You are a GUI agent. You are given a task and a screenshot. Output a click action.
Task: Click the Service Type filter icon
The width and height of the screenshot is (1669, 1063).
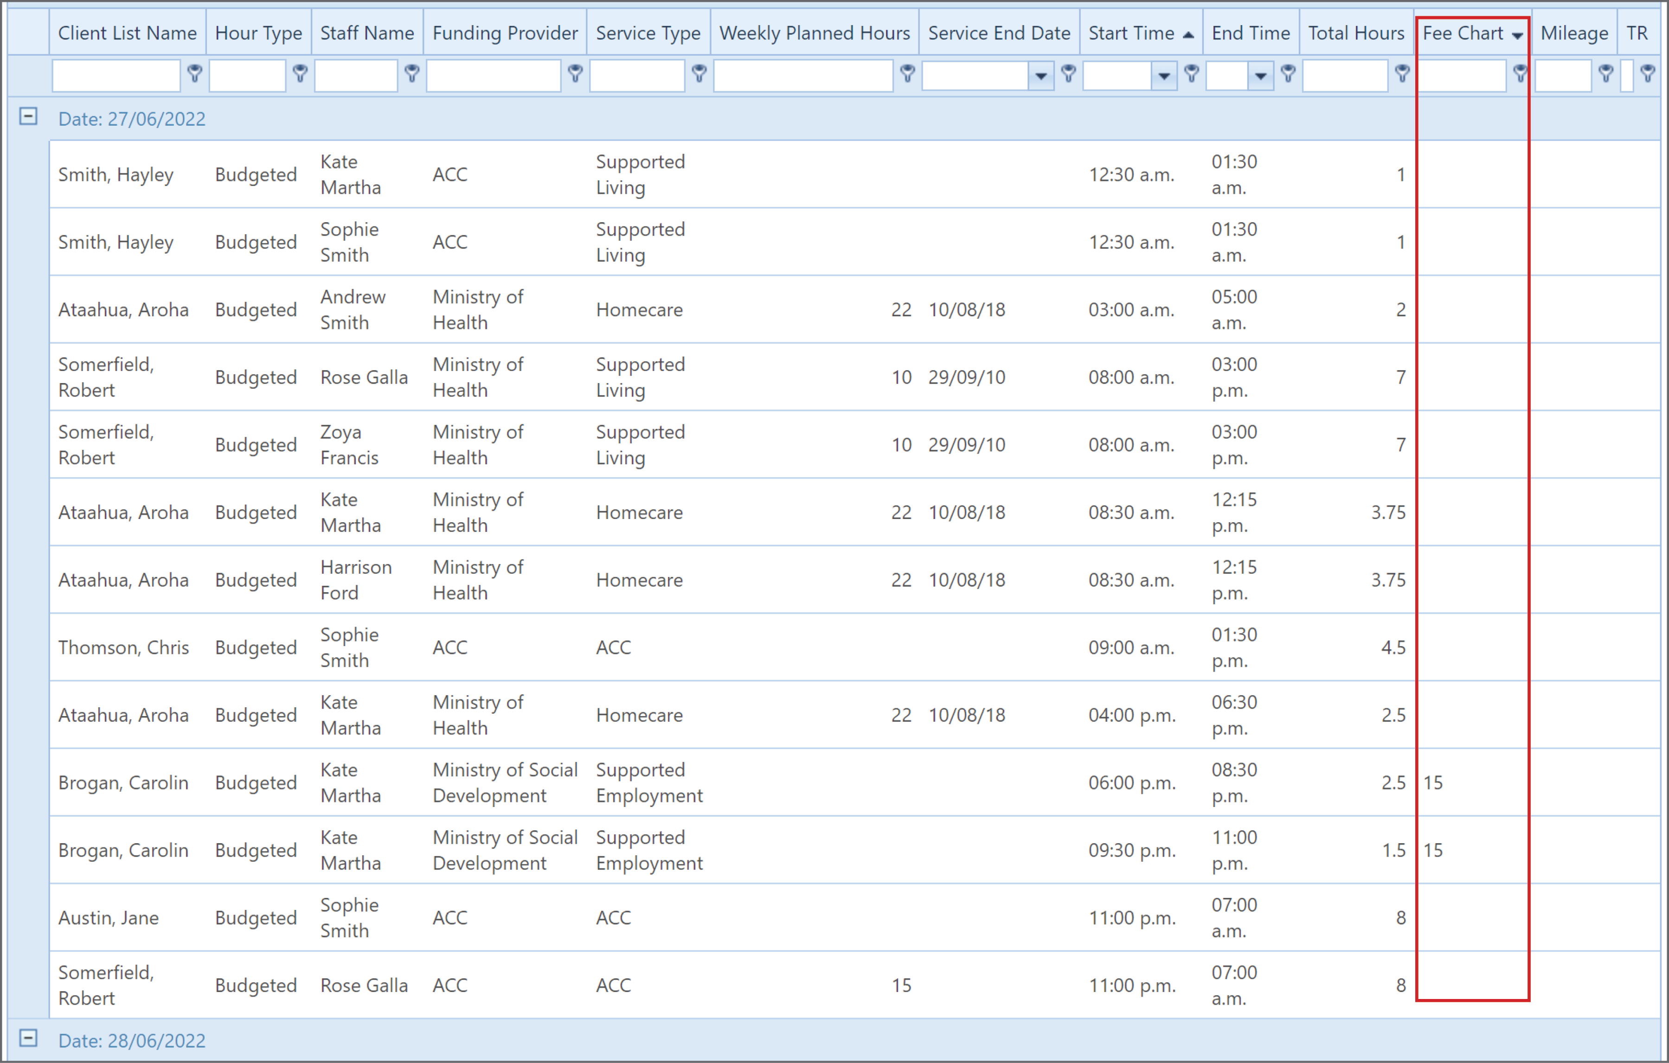click(x=699, y=73)
